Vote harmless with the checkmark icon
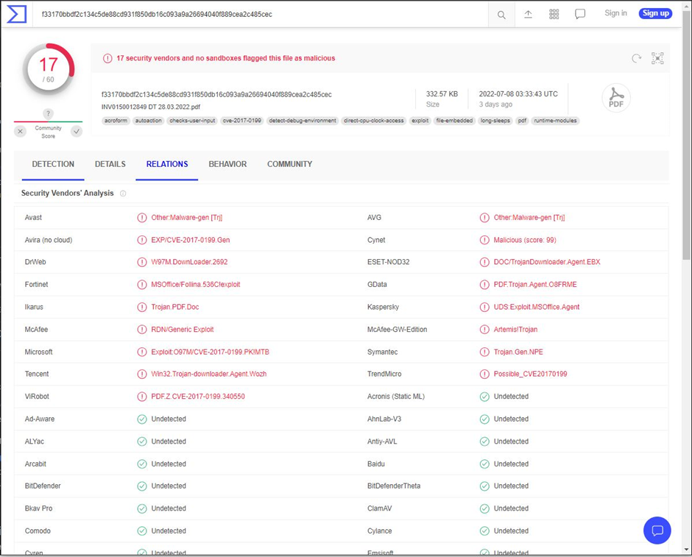The height and width of the screenshot is (557, 692). 77,132
